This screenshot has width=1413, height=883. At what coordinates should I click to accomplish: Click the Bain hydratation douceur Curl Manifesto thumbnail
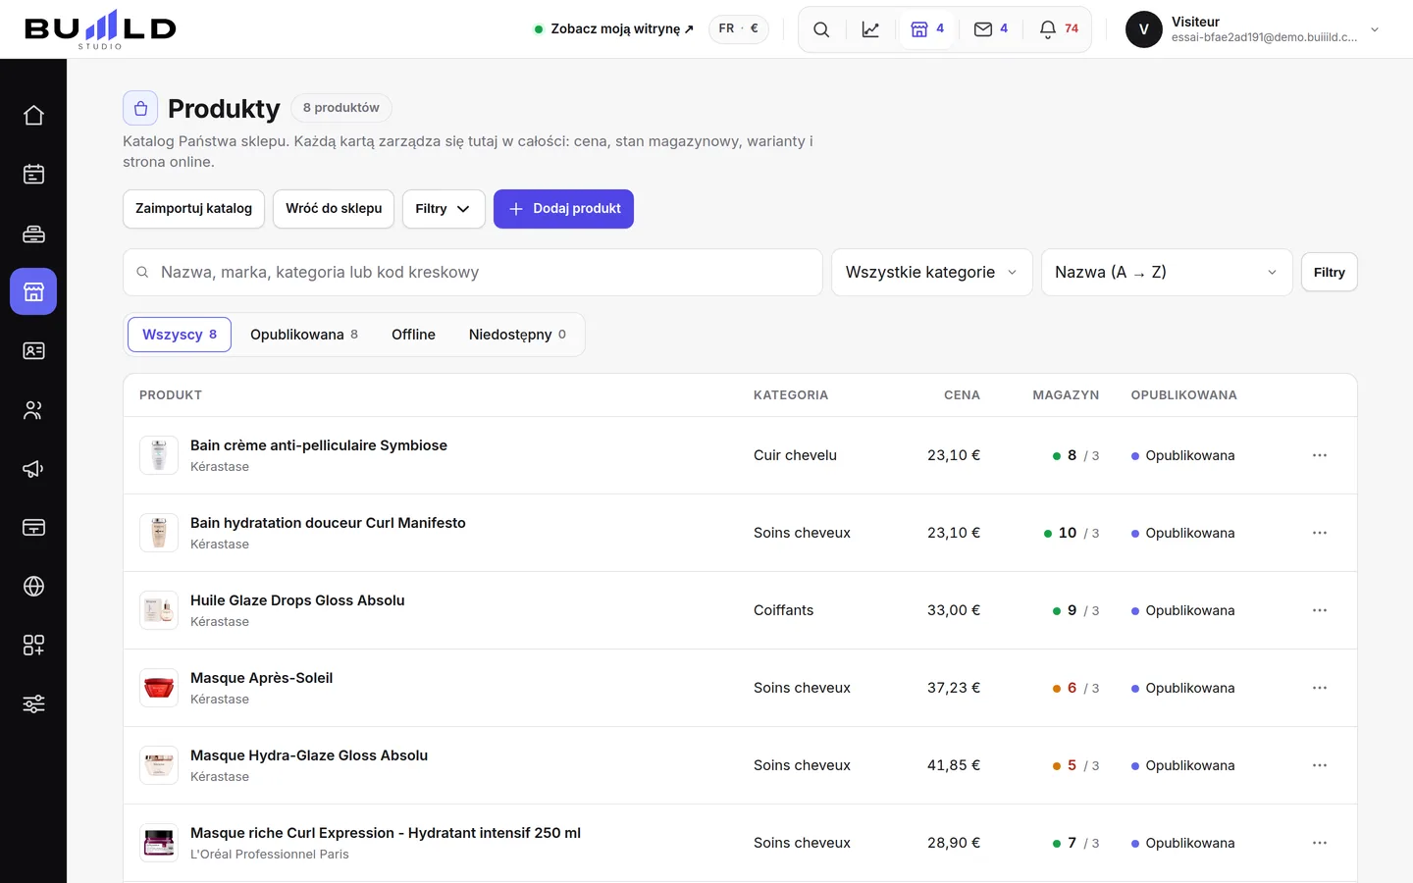click(159, 533)
